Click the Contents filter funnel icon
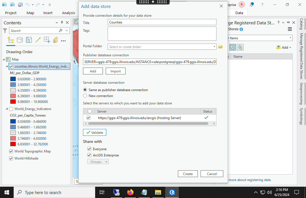306x198 pixels. coord(5,31)
